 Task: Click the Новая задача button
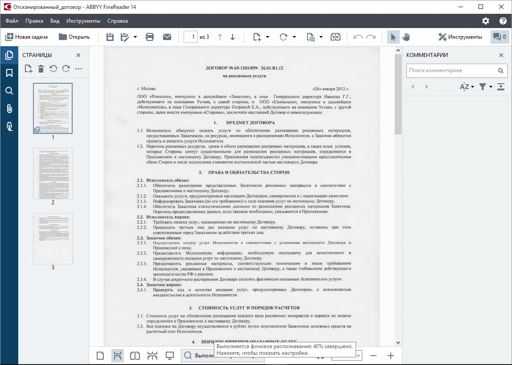pos(26,37)
